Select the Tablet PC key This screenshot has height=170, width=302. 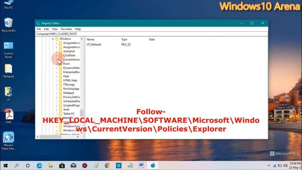[x=69, y=114]
